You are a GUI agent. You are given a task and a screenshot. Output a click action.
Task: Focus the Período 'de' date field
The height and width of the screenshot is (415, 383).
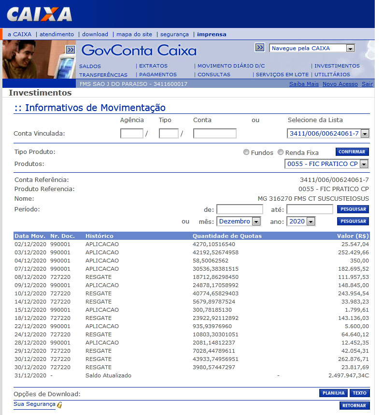coord(240,209)
